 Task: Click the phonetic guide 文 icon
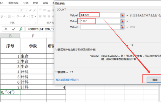click(x=32, y=16)
